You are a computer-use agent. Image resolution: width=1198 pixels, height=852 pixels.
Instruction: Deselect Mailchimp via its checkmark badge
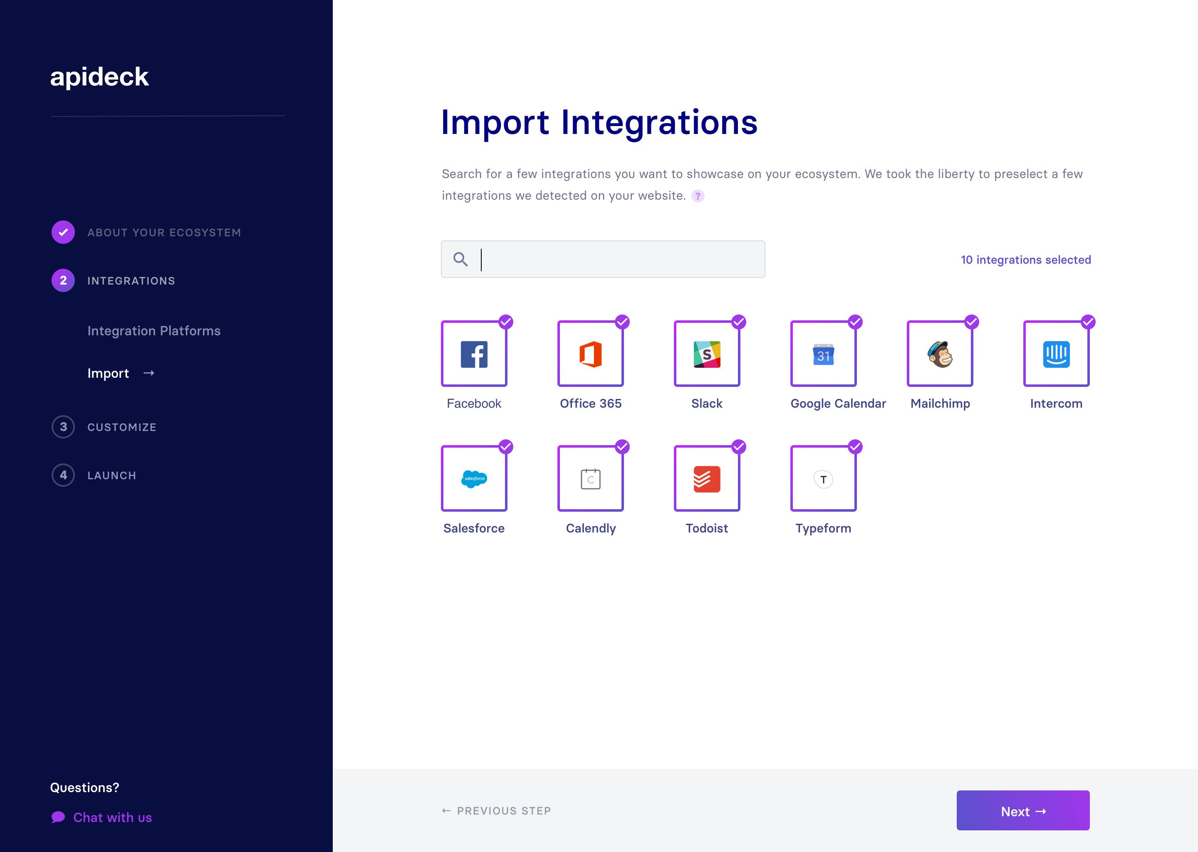click(x=971, y=322)
